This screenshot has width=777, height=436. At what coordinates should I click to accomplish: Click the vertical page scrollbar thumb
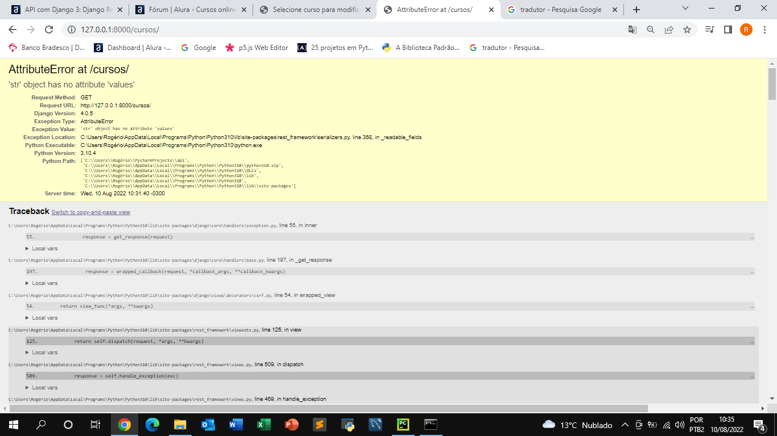pyautogui.click(x=772, y=83)
